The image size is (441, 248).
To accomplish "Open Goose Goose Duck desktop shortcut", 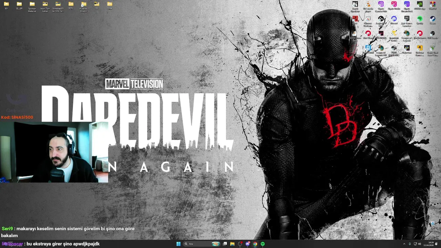I will point(355,35).
